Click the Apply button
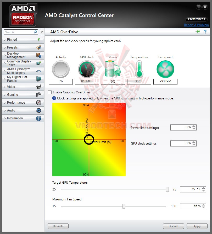The width and height of the screenshot is (212, 234). (x=197, y=226)
